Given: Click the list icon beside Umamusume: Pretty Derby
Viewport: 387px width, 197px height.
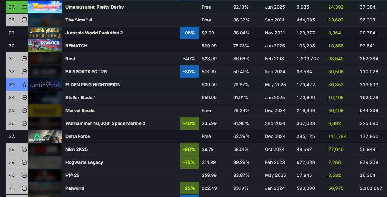Looking at the screenshot, I should click(x=24, y=7).
